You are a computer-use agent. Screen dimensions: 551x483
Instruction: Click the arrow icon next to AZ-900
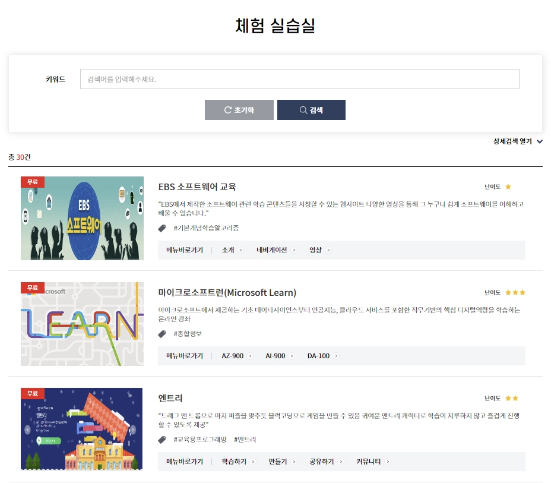pyautogui.click(x=250, y=356)
